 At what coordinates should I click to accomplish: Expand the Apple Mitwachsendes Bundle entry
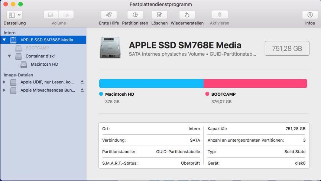point(4,90)
